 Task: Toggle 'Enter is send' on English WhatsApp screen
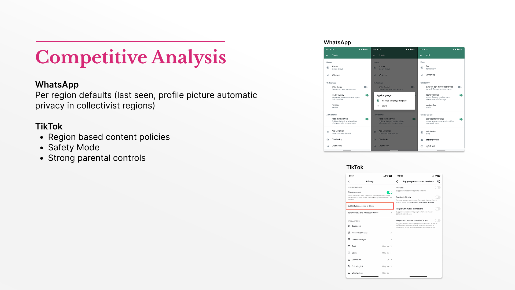tap(366, 87)
